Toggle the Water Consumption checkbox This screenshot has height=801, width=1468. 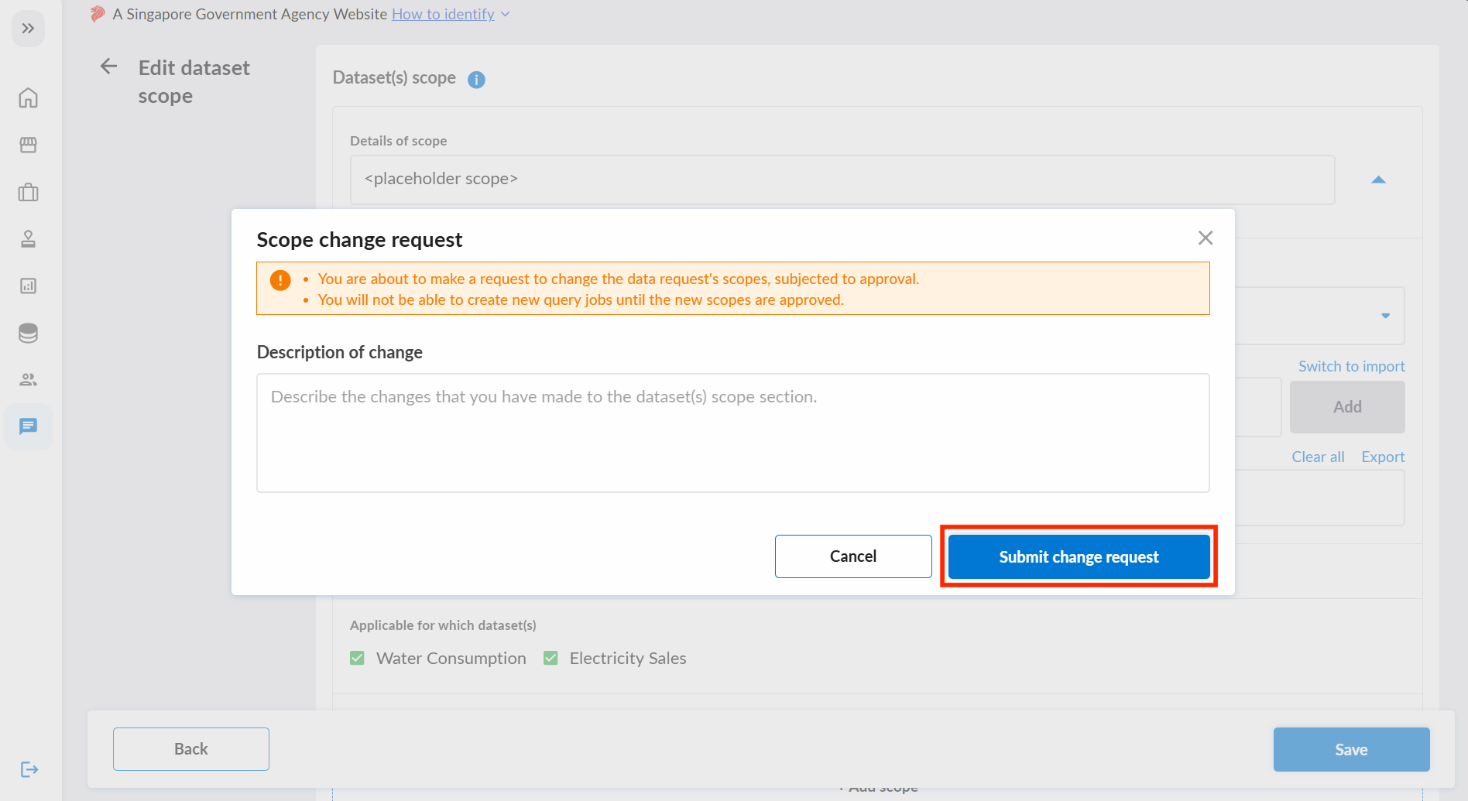click(x=357, y=658)
